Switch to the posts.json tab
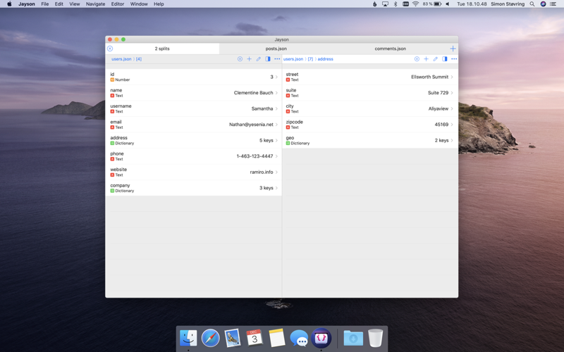This screenshot has height=352, width=564. (x=276, y=49)
